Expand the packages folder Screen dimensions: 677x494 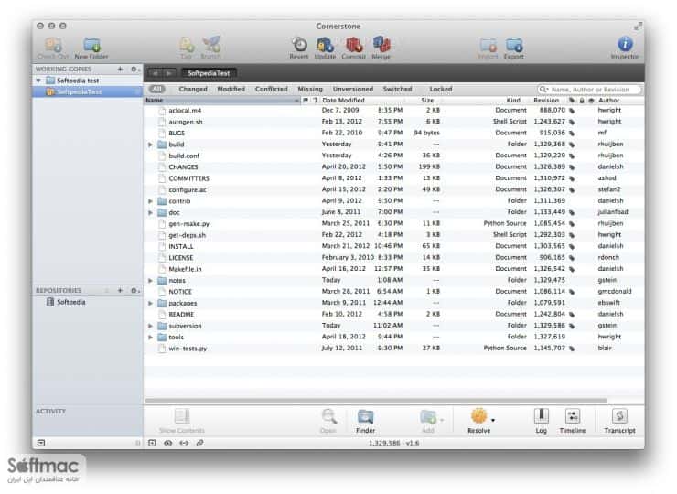[150, 303]
